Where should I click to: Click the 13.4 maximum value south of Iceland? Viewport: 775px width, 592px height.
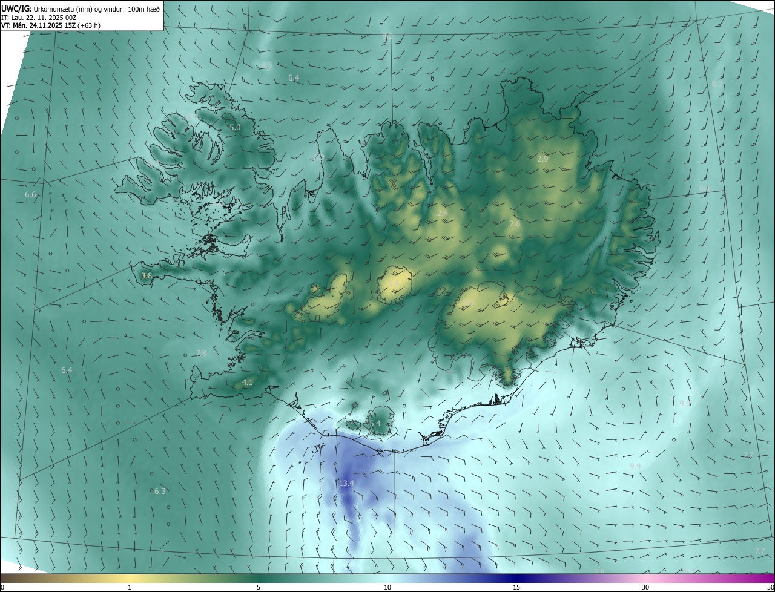tap(346, 483)
